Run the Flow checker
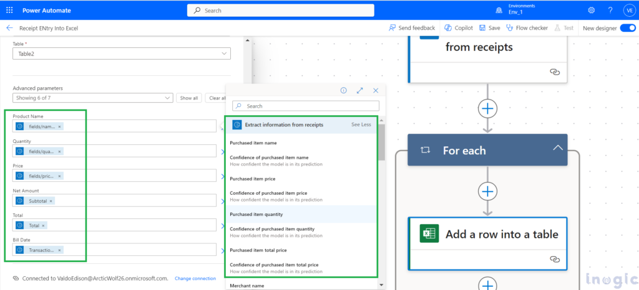 tap(527, 28)
